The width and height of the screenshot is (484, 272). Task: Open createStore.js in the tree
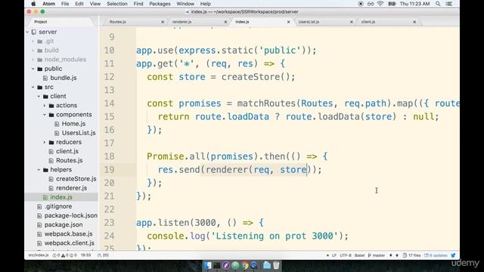coord(76,179)
